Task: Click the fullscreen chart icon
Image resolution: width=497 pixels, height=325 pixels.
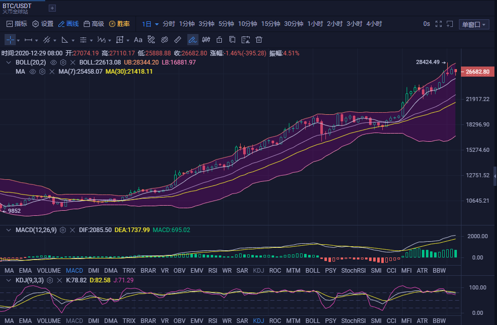Action: [439, 24]
